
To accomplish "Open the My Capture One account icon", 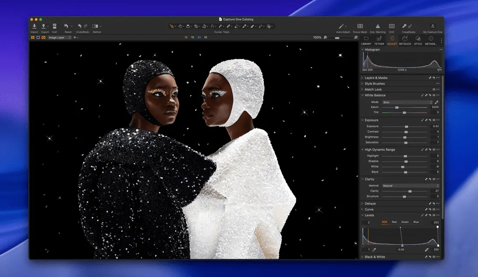I will (x=432, y=27).
